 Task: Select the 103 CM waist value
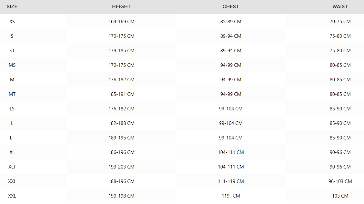point(340,196)
